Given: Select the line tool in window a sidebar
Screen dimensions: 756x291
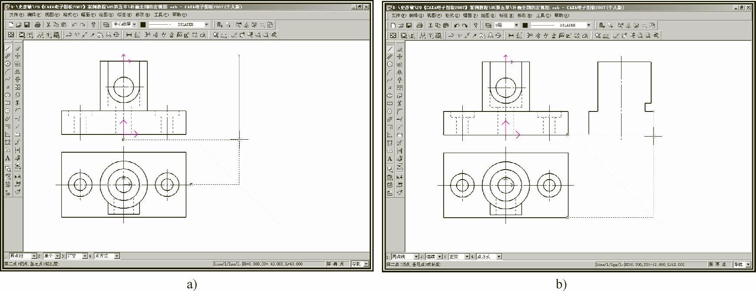Looking at the screenshot, I should click(x=8, y=48).
